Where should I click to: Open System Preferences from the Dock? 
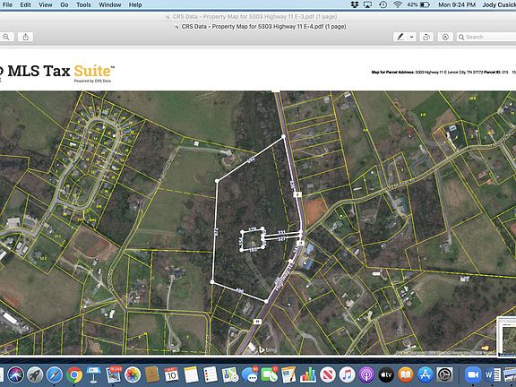pos(445,374)
